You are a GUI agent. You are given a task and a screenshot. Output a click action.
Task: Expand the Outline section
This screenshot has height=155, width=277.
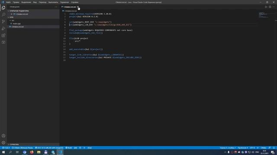[14, 145]
